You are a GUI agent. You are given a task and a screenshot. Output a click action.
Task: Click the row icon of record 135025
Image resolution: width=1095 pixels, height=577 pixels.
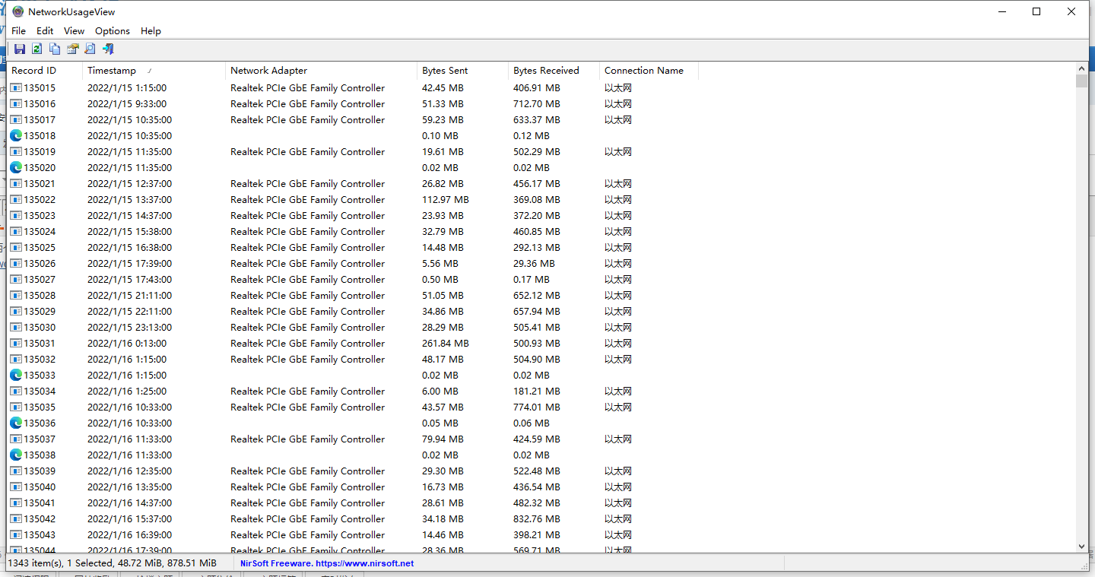[x=16, y=247]
